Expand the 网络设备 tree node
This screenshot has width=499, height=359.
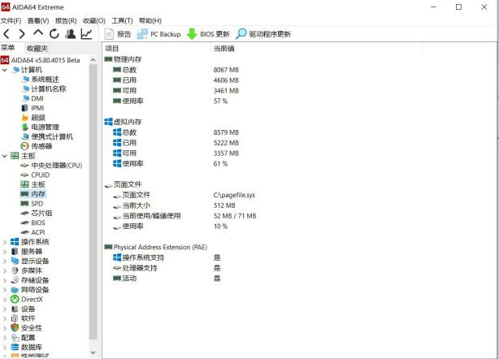[4, 290]
